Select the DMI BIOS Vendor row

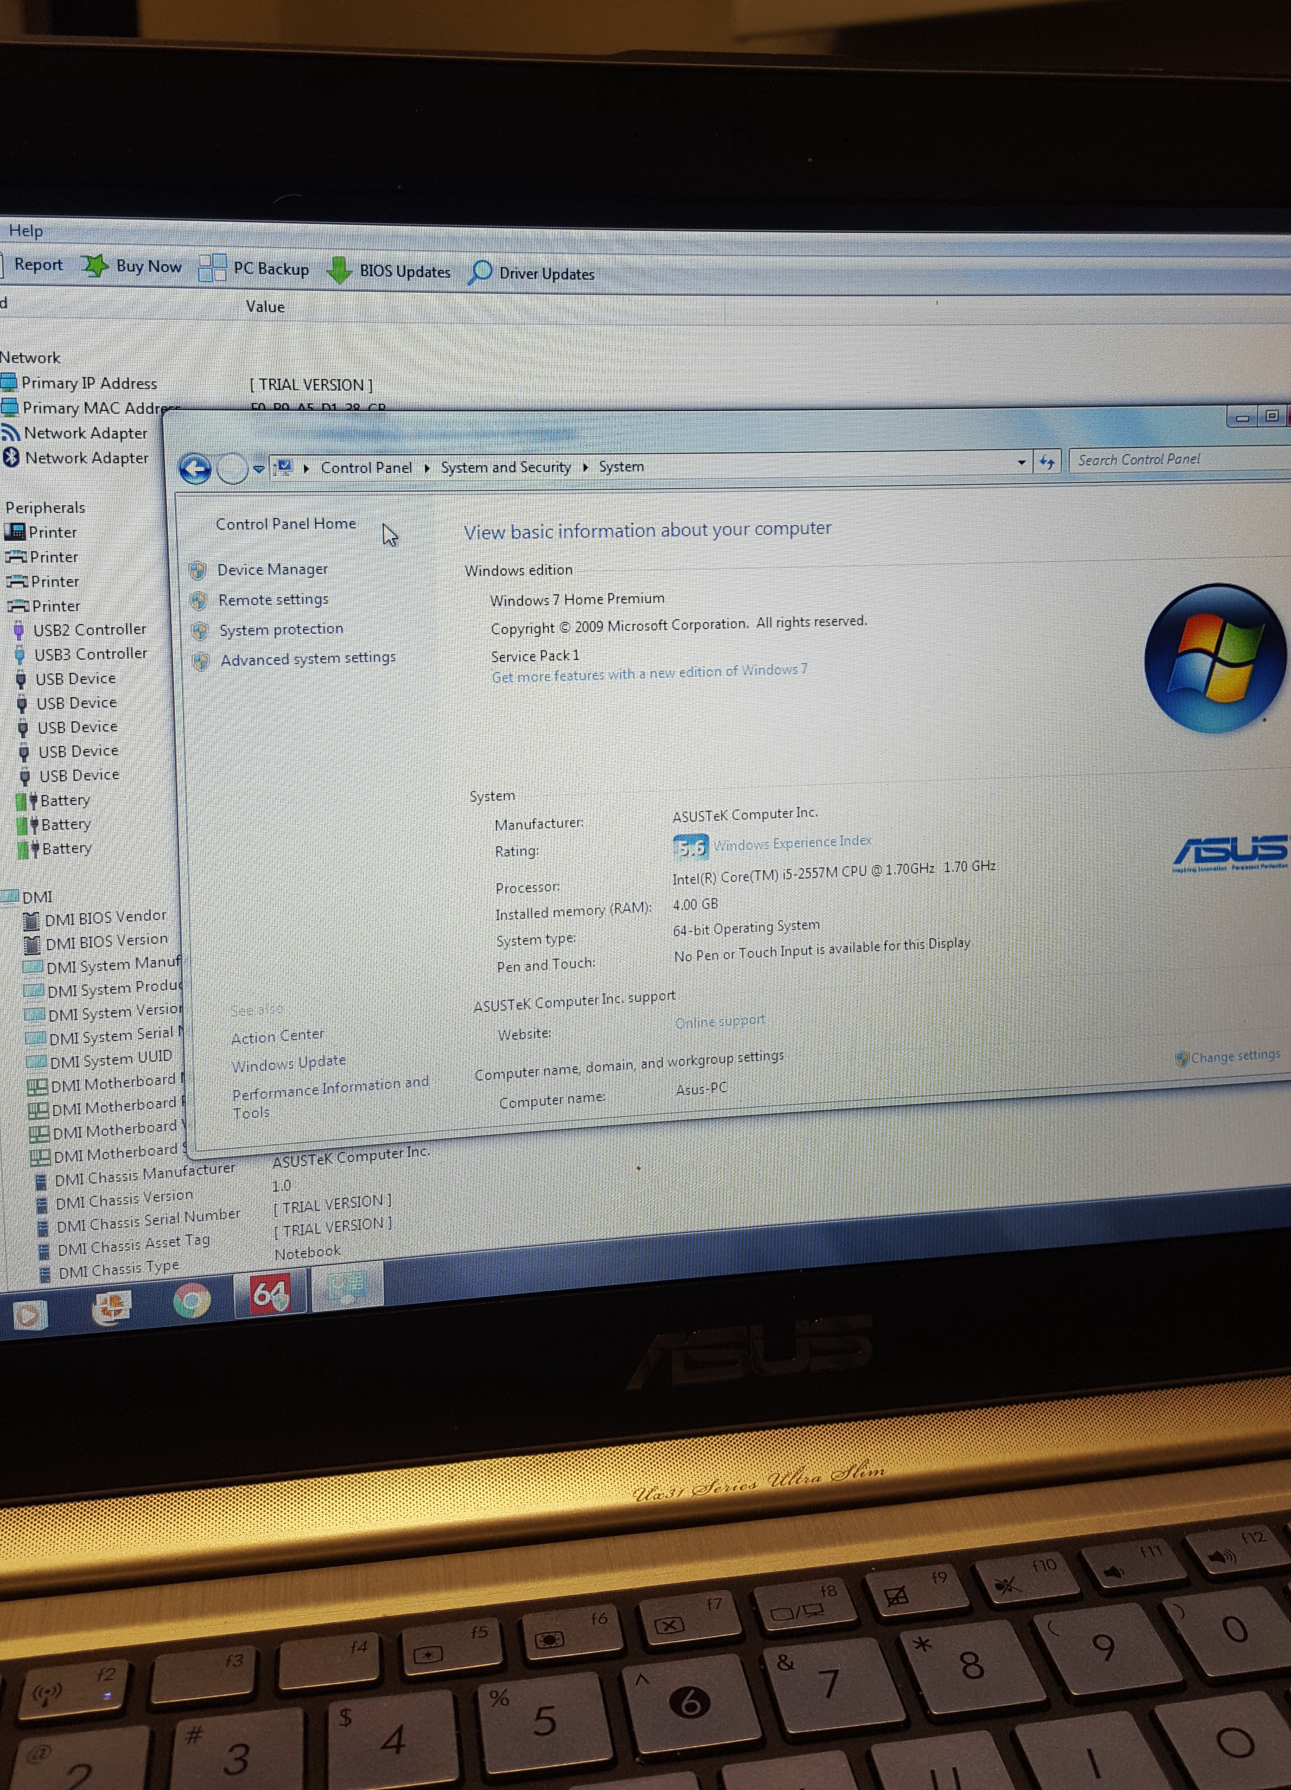(x=95, y=918)
